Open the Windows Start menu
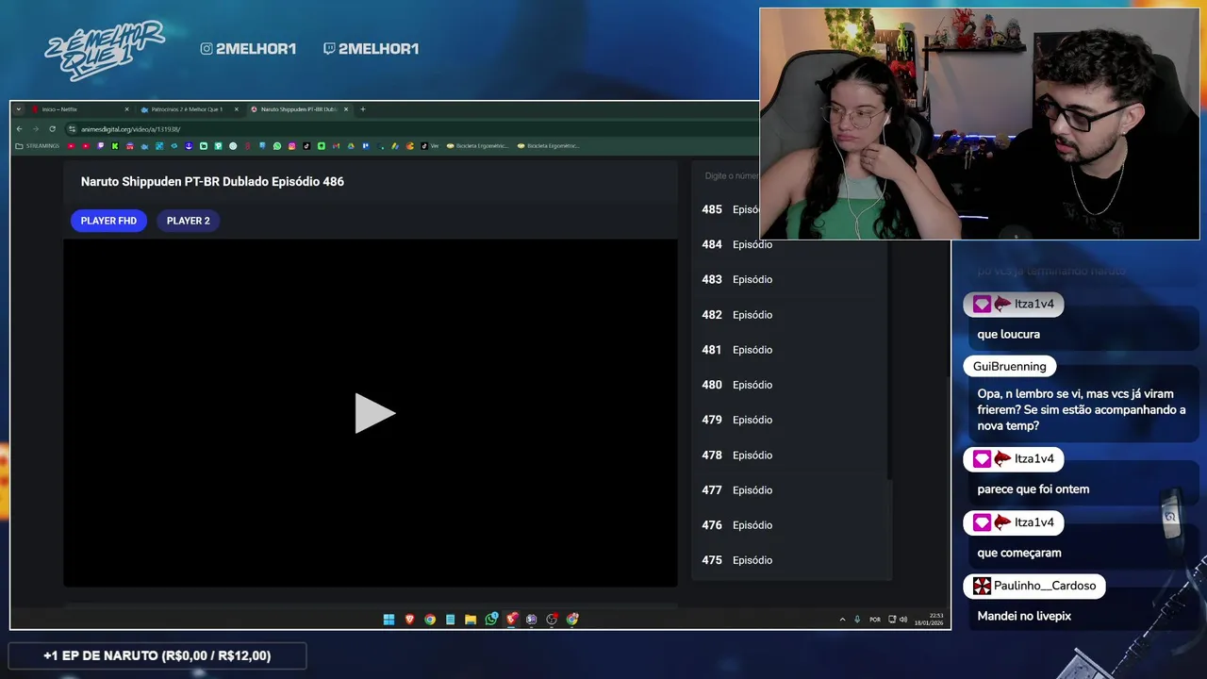Screen dimensions: 1207x679 pyautogui.click(x=389, y=620)
